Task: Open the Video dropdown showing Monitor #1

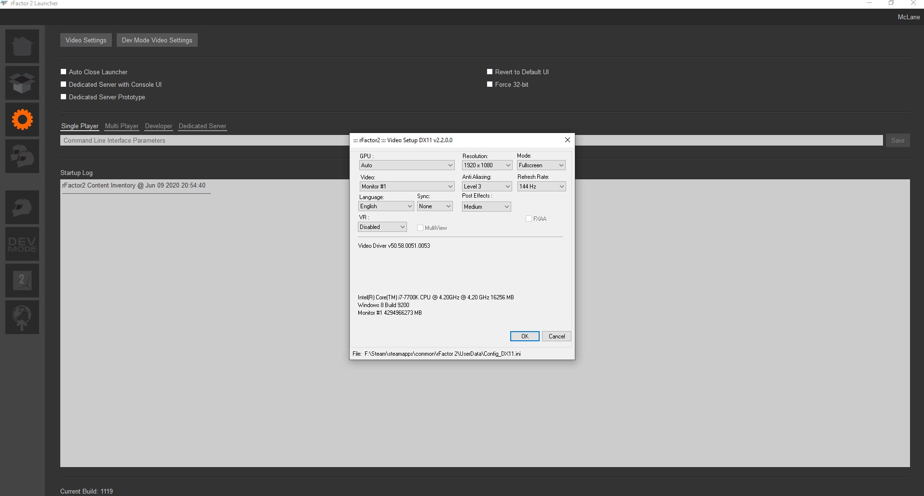Action: click(x=407, y=187)
